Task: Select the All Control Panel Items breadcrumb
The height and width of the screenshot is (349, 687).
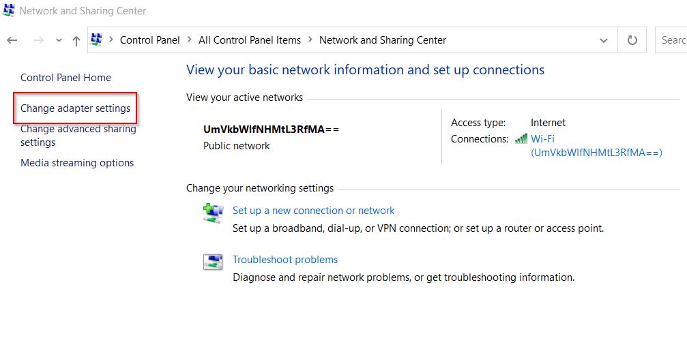Action: [x=250, y=40]
